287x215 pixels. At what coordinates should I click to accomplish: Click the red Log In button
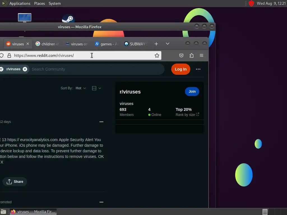point(181,69)
